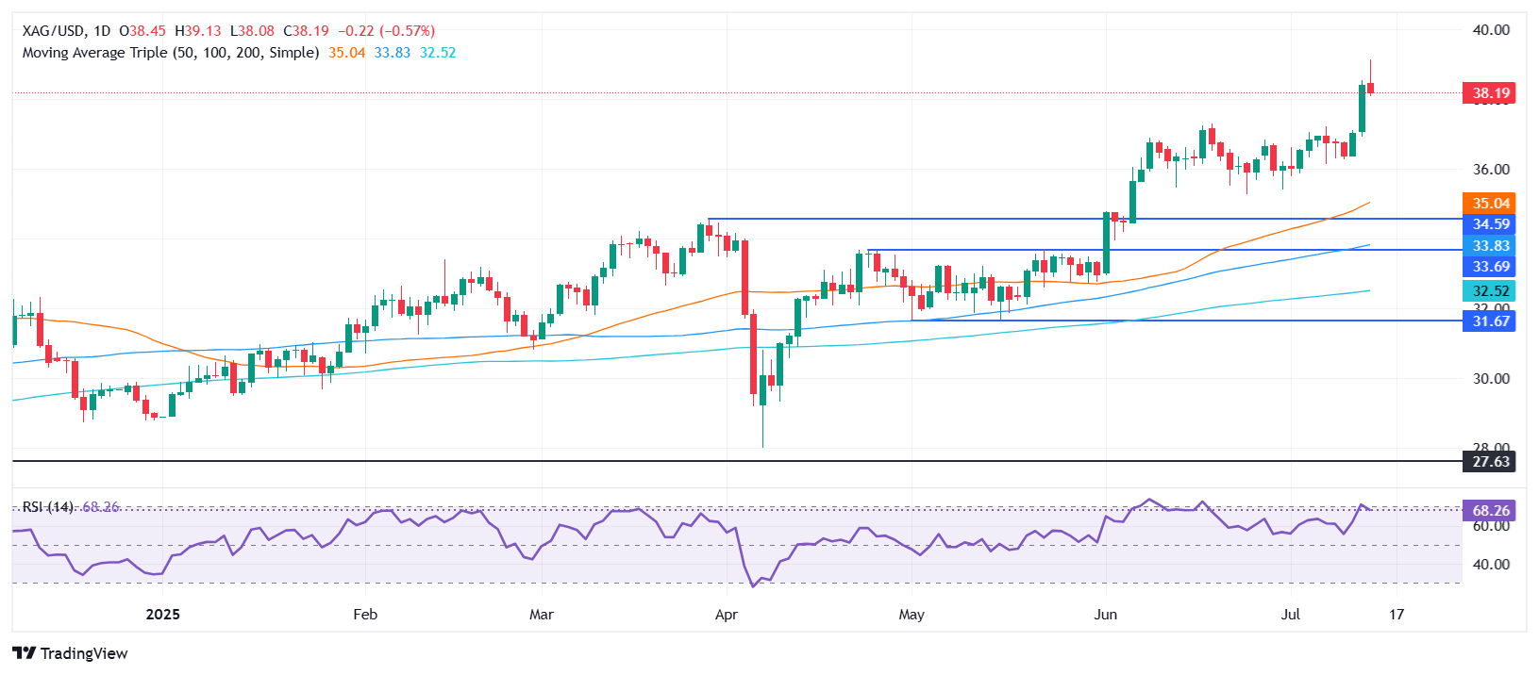Select the Jul date label
This screenshot has height=675, width=1539.
click(x=1290, y=615)
